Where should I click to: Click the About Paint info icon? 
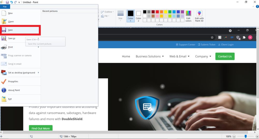point(4,90)
